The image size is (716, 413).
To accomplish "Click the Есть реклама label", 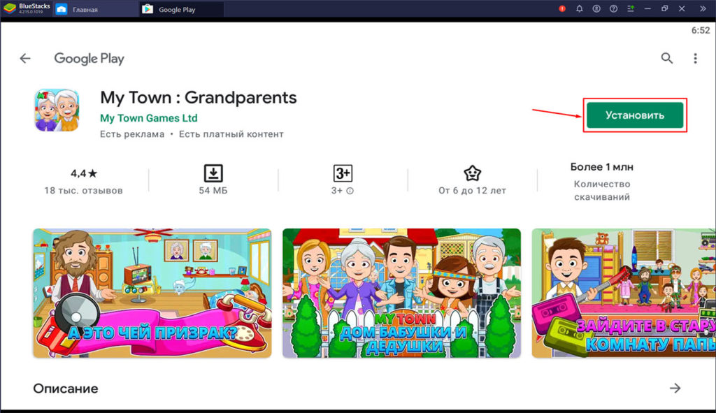I will 132,134.
